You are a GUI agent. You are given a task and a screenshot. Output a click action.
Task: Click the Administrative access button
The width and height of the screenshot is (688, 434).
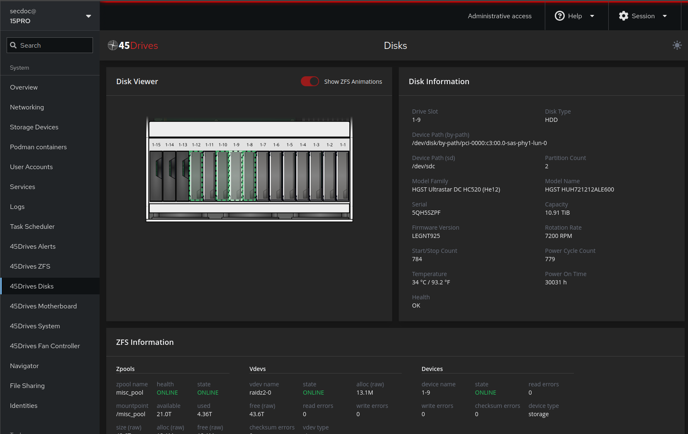tap(500, 16)
